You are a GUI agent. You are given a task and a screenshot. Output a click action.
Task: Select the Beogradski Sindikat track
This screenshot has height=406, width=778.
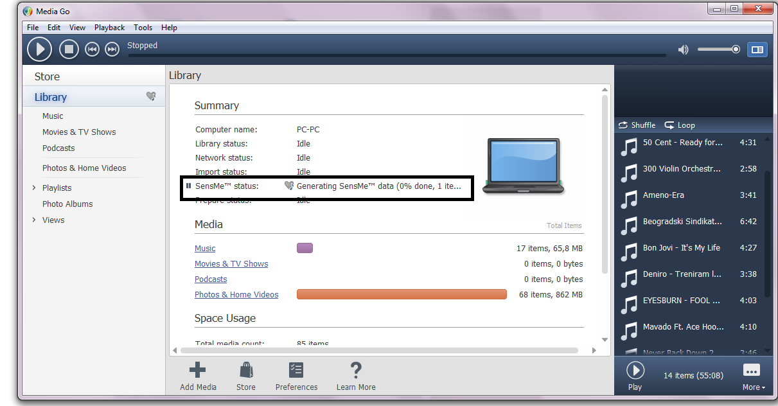pos(689,226)
